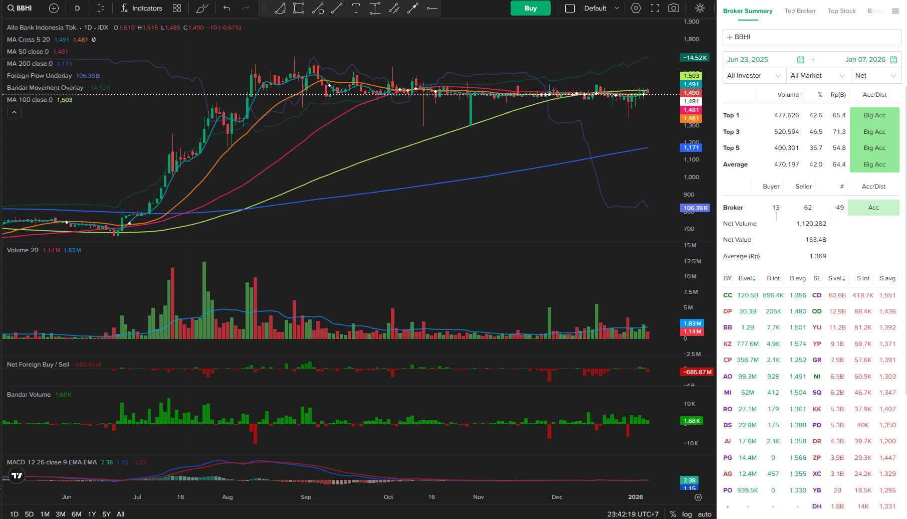Select the trend line tool
This screenshot has height=519, width=907.
[337, 8]
